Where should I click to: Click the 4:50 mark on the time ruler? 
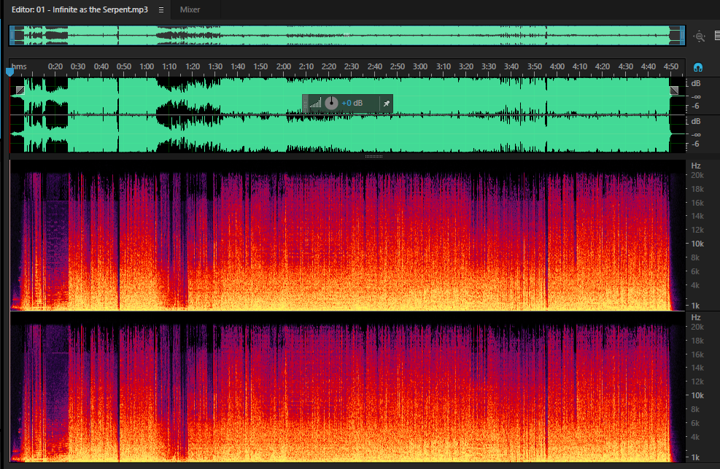coord(671,66)
